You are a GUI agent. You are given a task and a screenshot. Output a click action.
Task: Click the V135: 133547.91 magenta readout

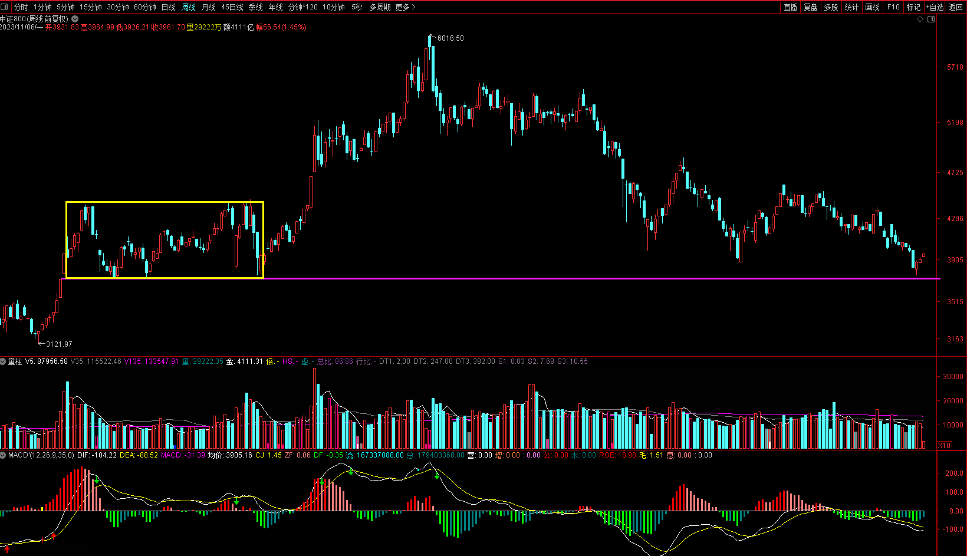tap(152, 361)
